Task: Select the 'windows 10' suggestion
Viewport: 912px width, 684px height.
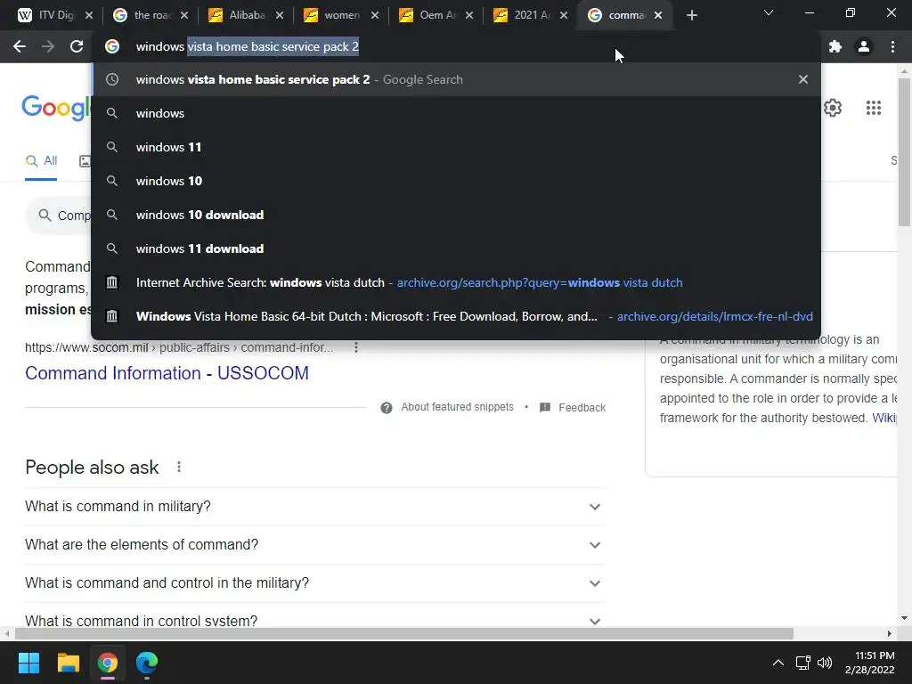Action: (456, 181)
